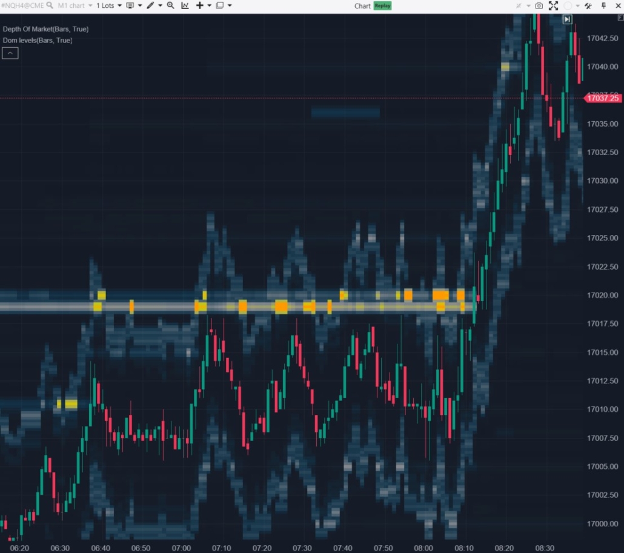Expand the layout square icon dropdown
The height and width of the screenshot is (553, 624).
[219, 5]
